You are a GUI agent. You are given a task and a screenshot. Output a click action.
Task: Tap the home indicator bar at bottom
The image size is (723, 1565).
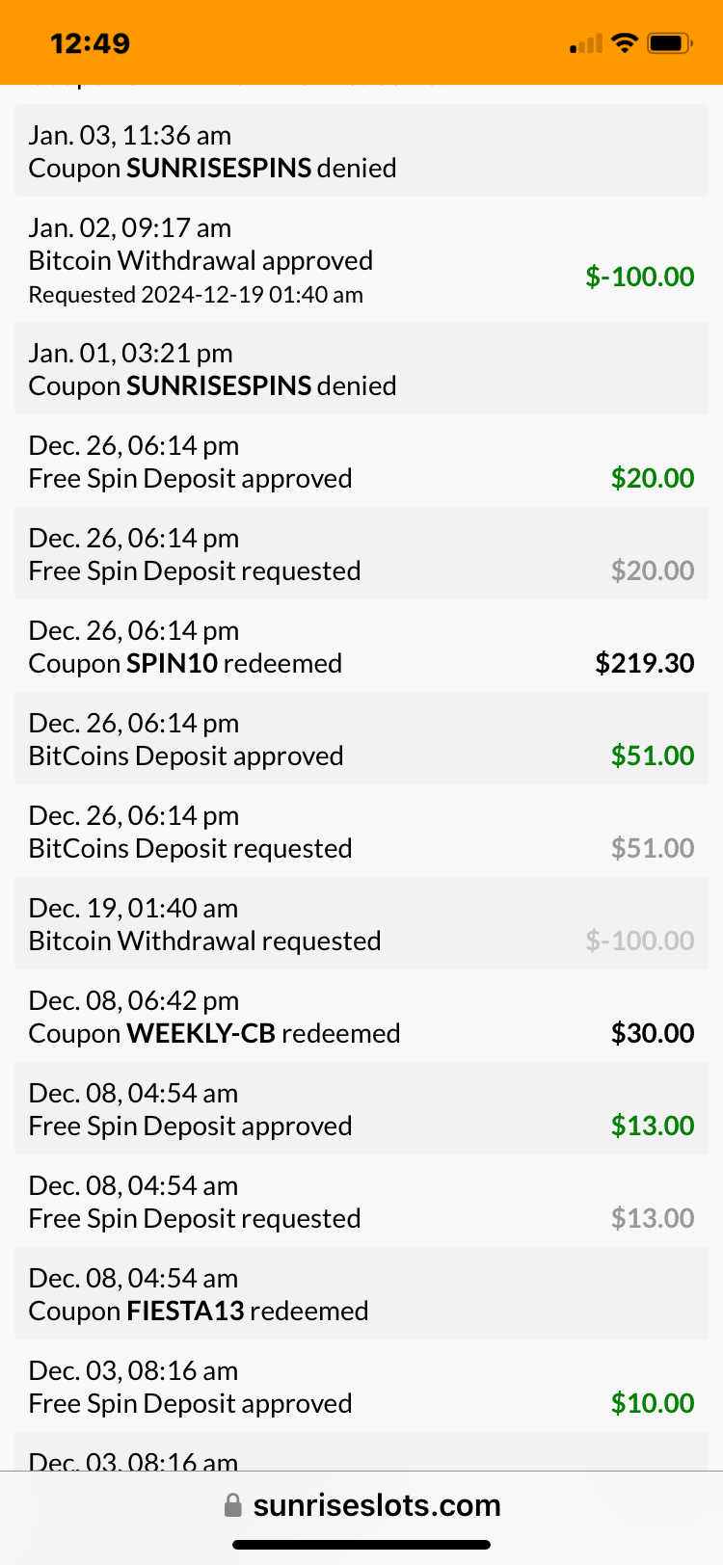click(x=361, y=1545)
